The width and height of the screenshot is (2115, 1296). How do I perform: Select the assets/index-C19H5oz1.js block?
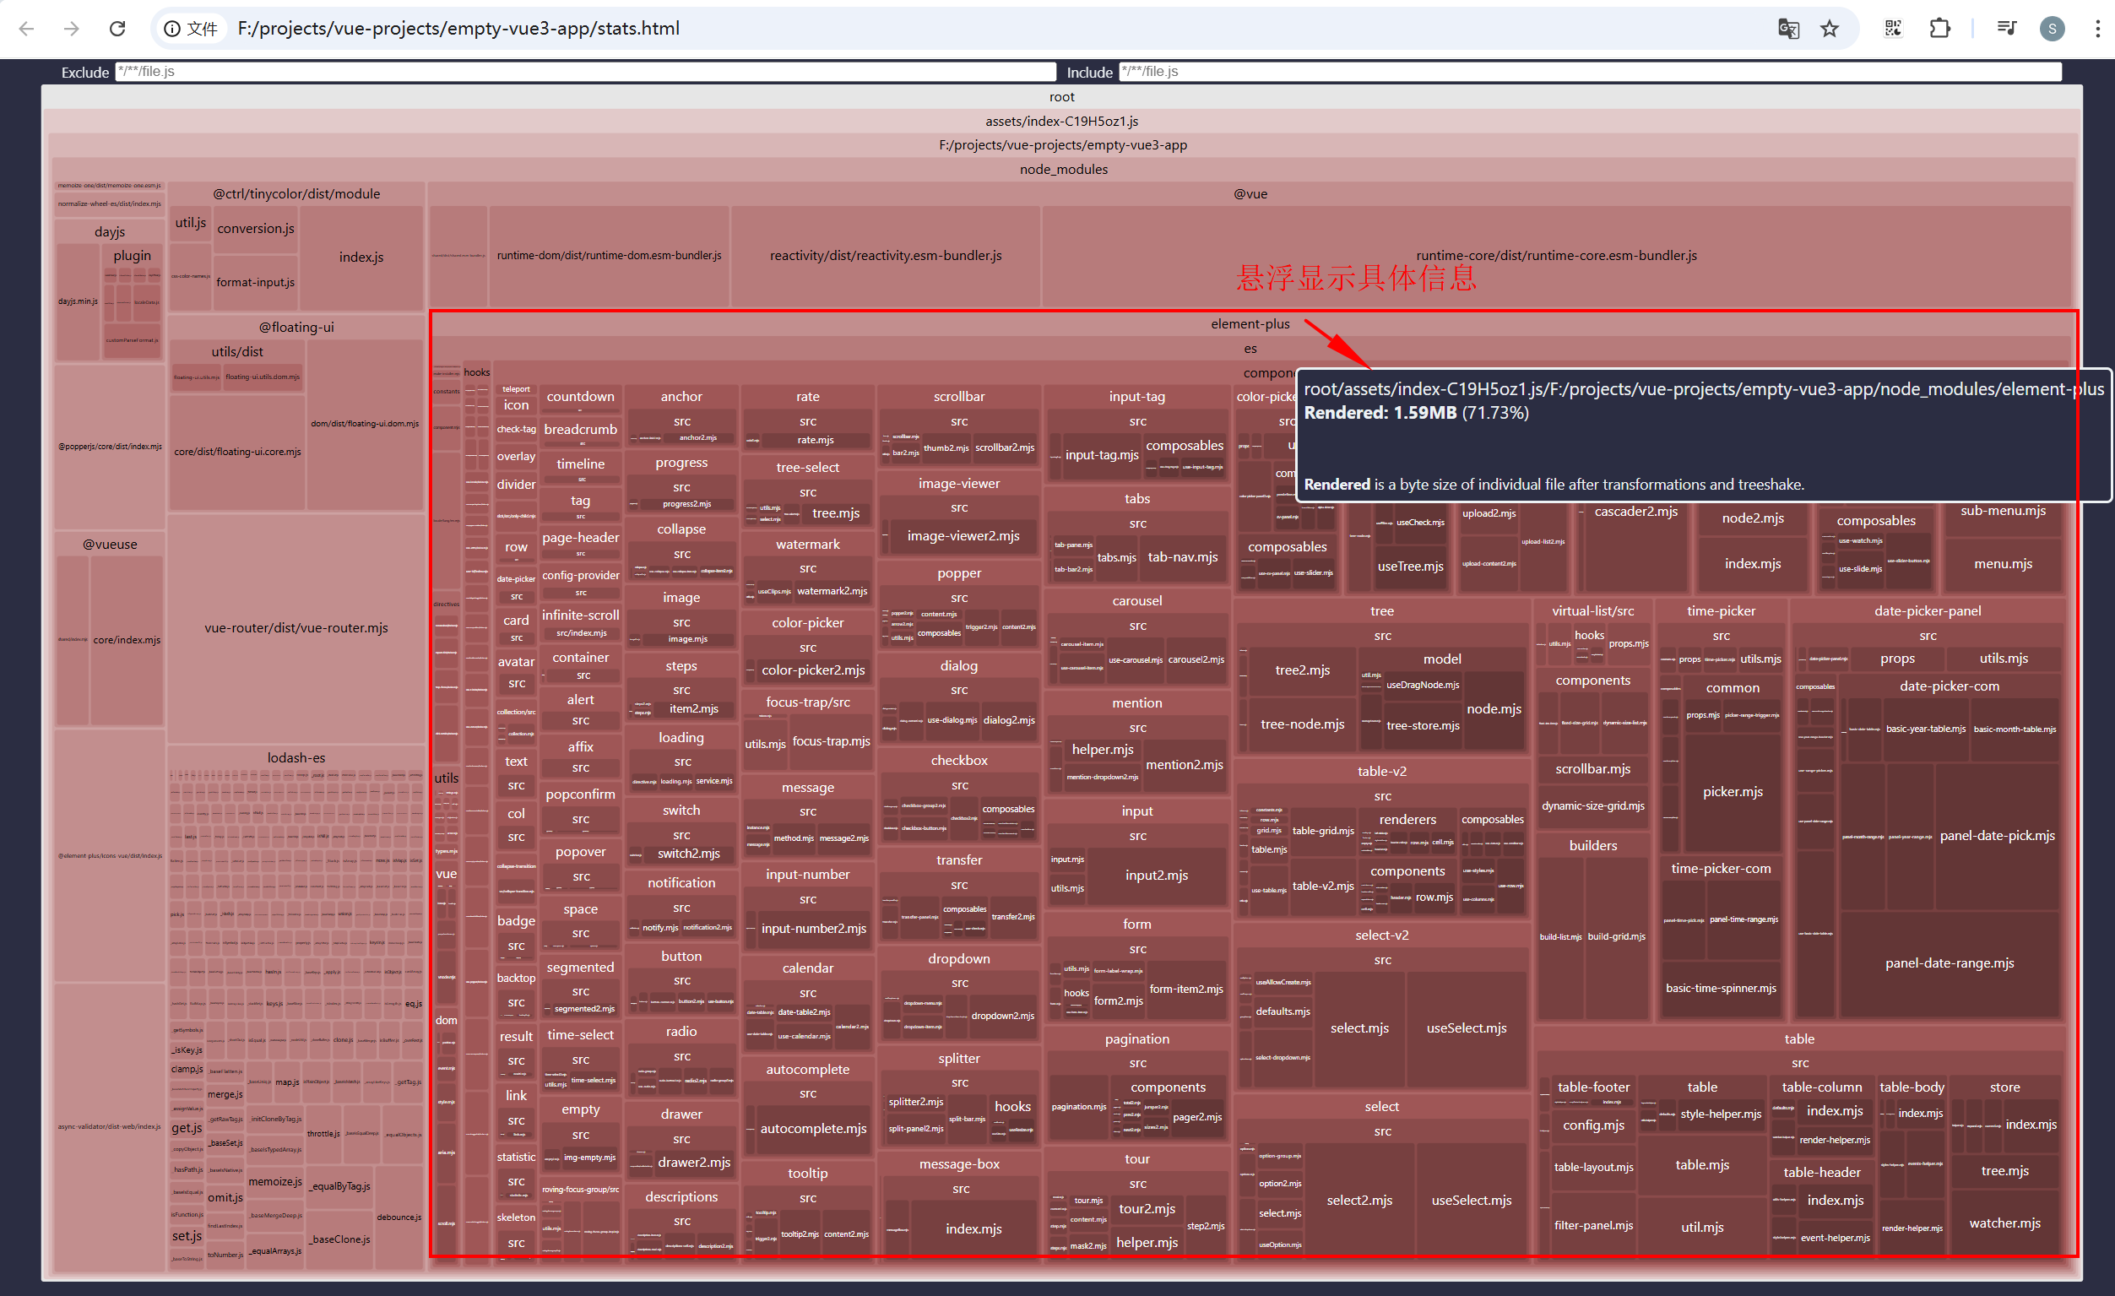tap(1061, 121)
